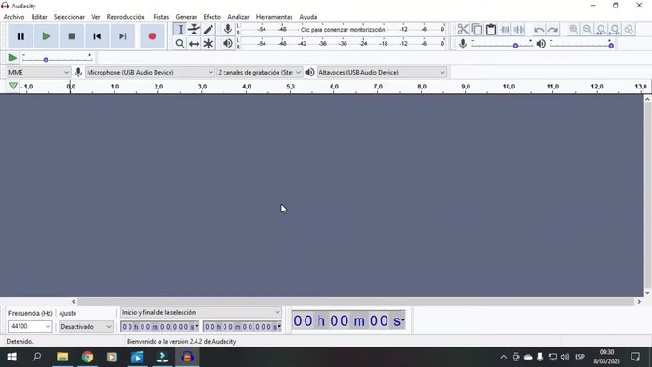The width and height of the screenshot is (652, 367).
Task: Click the Zoom In icon
Action: click(574, 30)
